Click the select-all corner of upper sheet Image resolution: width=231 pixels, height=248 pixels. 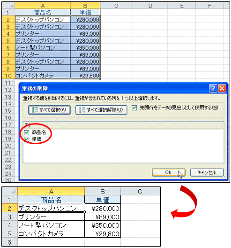tap(8, 6)
